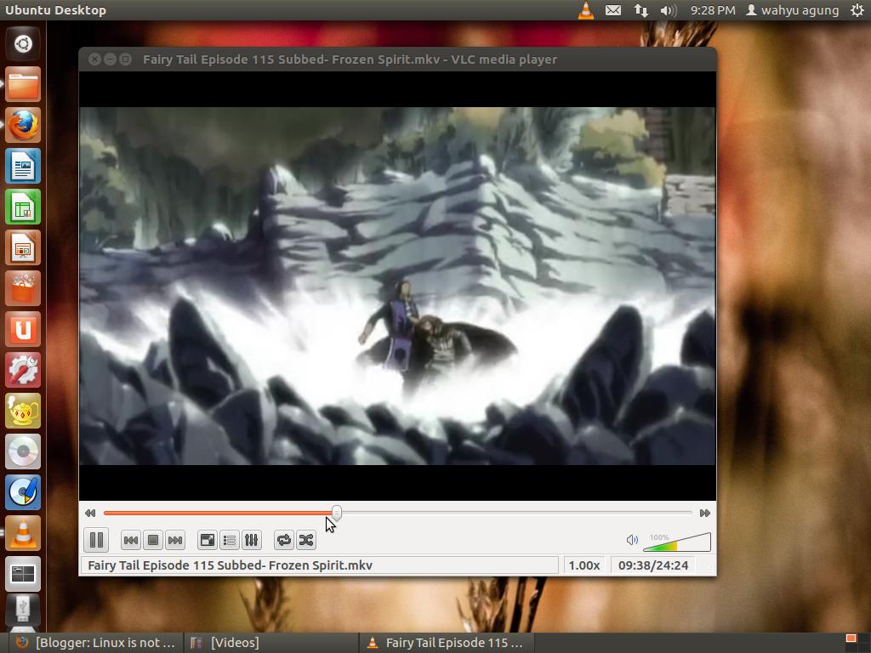Open System Settings wrench icon

coord(23,370)
